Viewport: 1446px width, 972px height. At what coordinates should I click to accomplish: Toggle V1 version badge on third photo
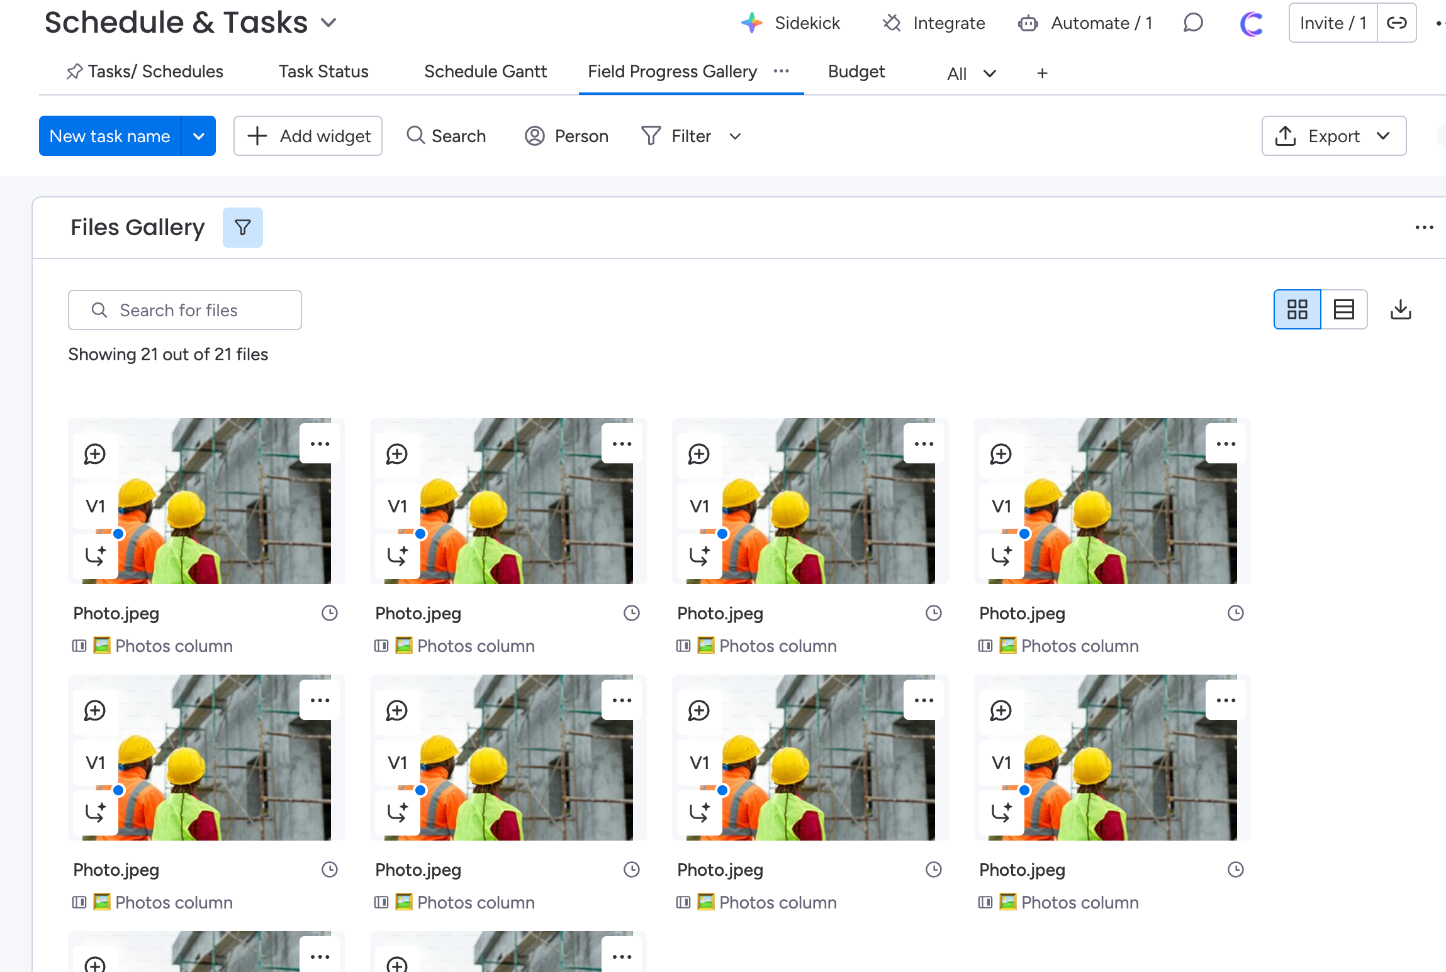(x=699, y=506)
